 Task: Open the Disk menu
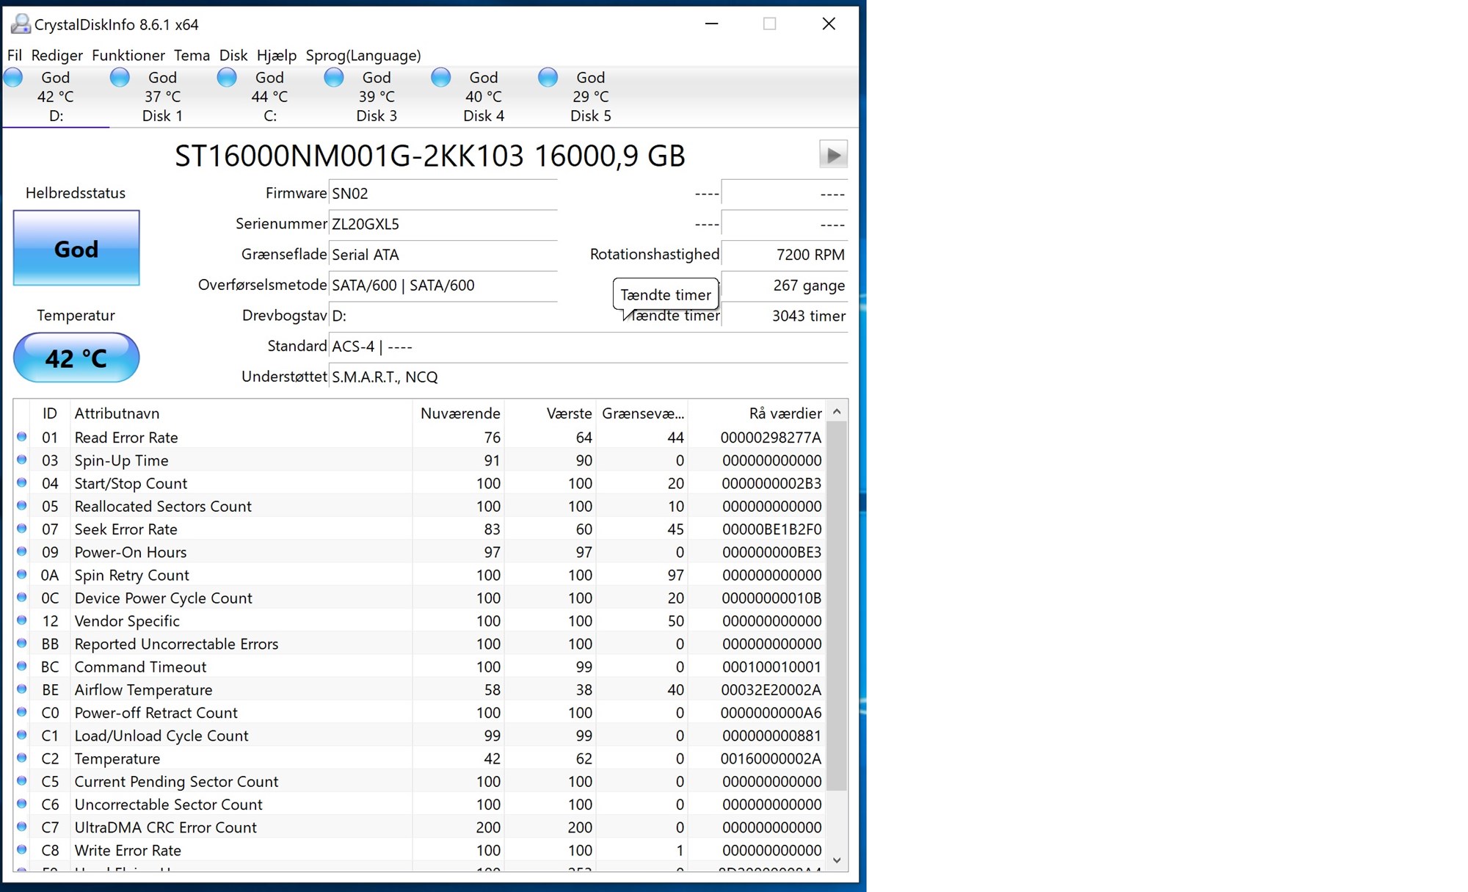(233, 55)
